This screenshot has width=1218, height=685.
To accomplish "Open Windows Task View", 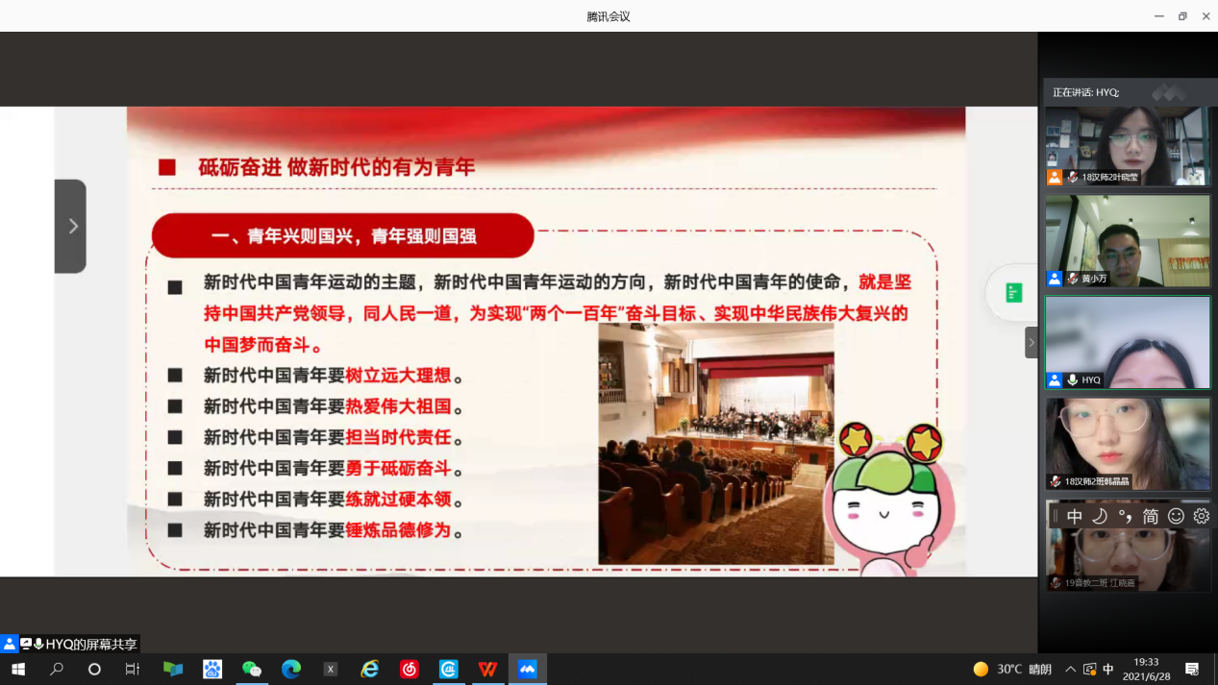I will 133,670.
